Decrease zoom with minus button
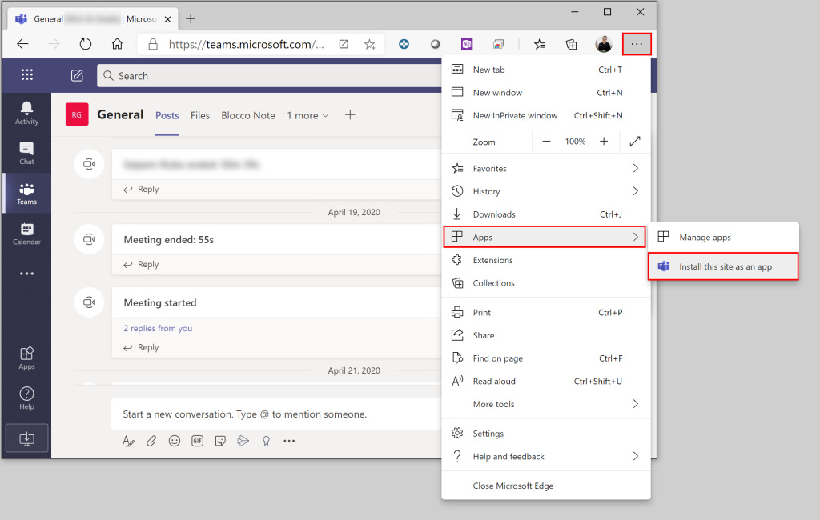Viewport: 820px width, 520px height. (x=546, y=142)
